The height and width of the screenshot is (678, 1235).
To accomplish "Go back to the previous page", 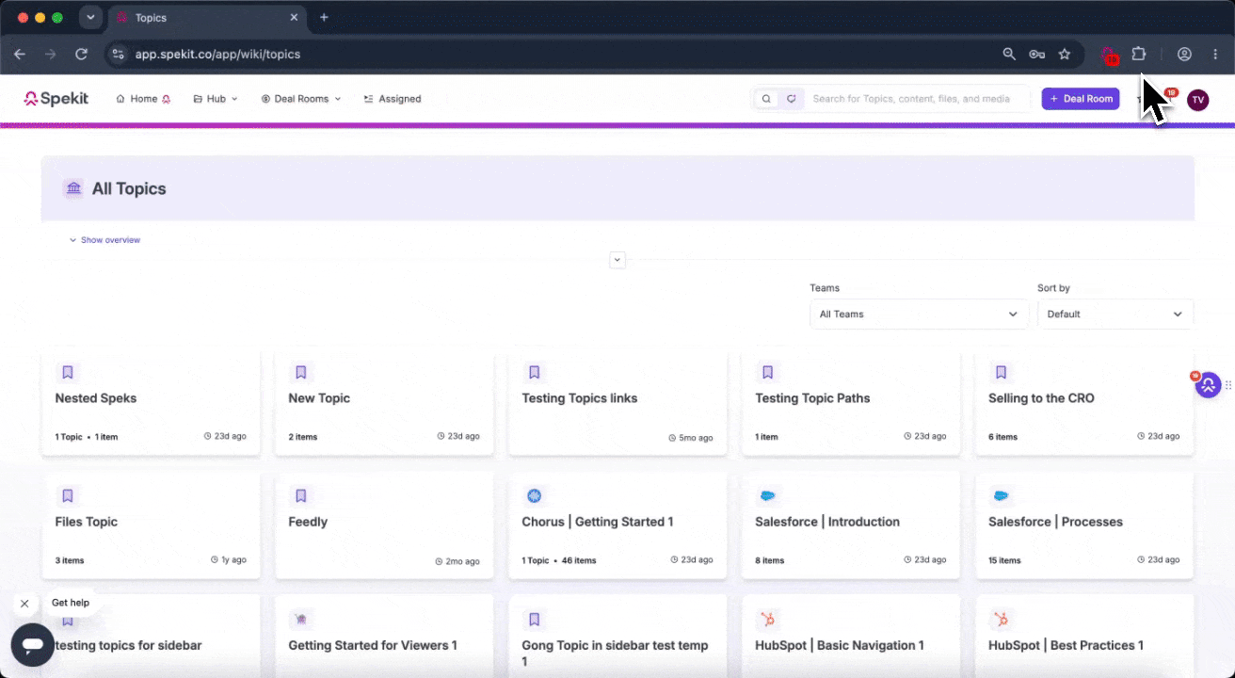I will (20, 55).
